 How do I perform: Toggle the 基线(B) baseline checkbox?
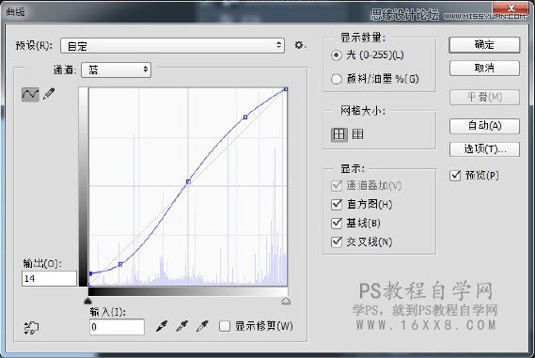click(337, 223)
